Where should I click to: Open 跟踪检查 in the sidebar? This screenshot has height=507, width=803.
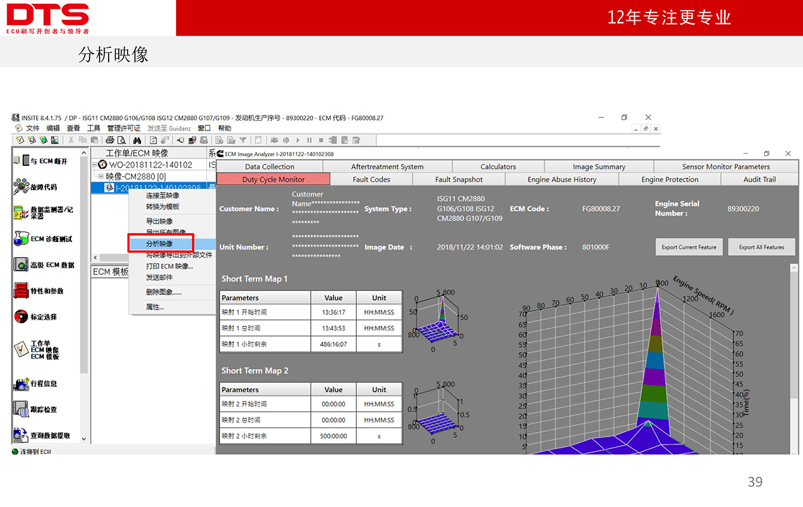36,410
